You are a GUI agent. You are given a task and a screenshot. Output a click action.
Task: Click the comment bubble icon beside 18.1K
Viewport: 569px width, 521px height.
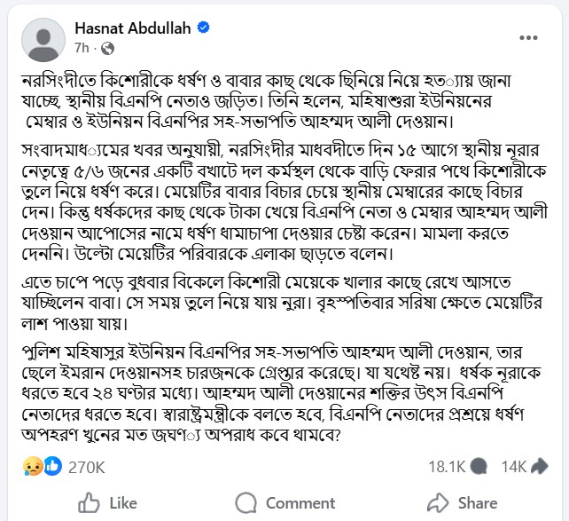[479, 466]
